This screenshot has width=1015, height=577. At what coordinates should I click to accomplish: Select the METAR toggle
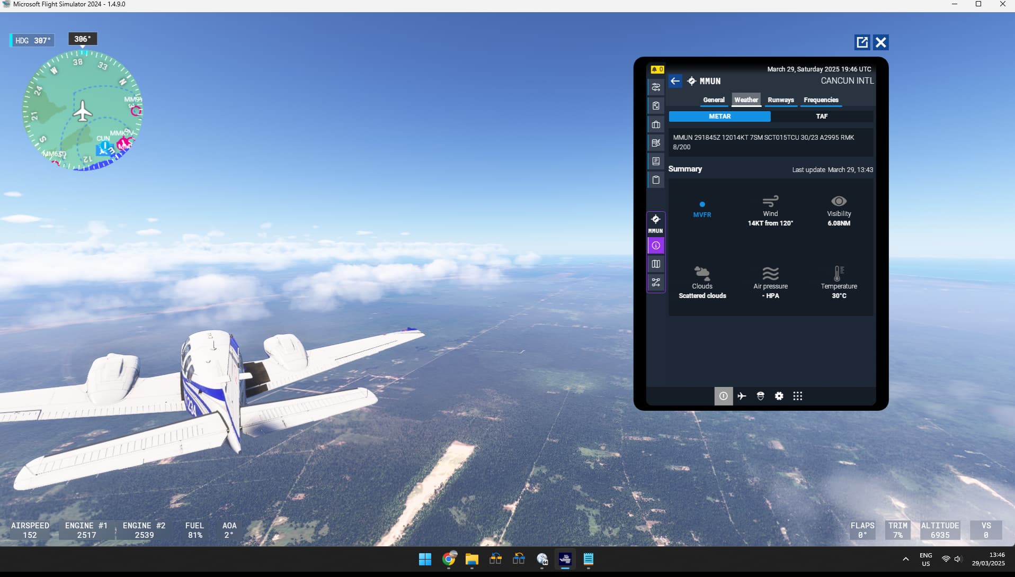point(719,116)
